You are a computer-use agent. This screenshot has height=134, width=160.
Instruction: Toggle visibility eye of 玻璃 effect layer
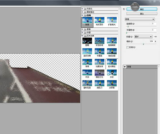coord(125,67)
